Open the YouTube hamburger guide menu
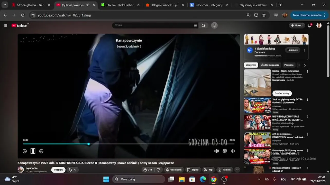This screenshot has height=185, width=330. pos(6,25)
